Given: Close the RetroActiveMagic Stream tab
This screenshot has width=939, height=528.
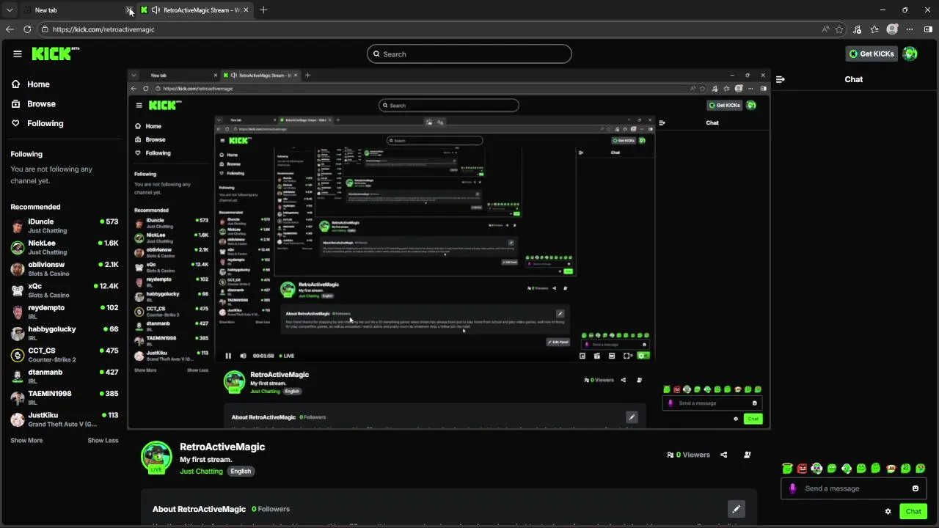Looking at the screenshot, I should click(x=246, y=10).
